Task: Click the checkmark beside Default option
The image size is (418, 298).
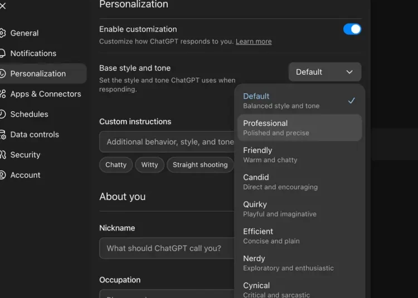Action: (351, 101)
